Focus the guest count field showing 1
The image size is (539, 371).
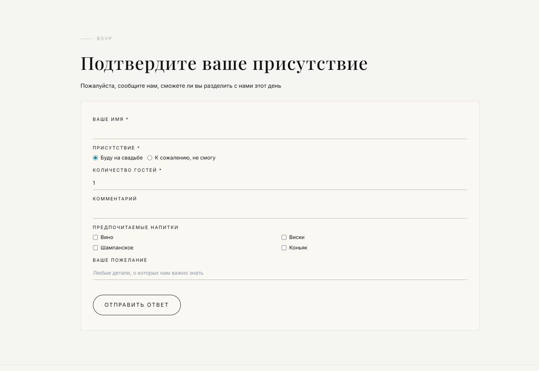280,183
